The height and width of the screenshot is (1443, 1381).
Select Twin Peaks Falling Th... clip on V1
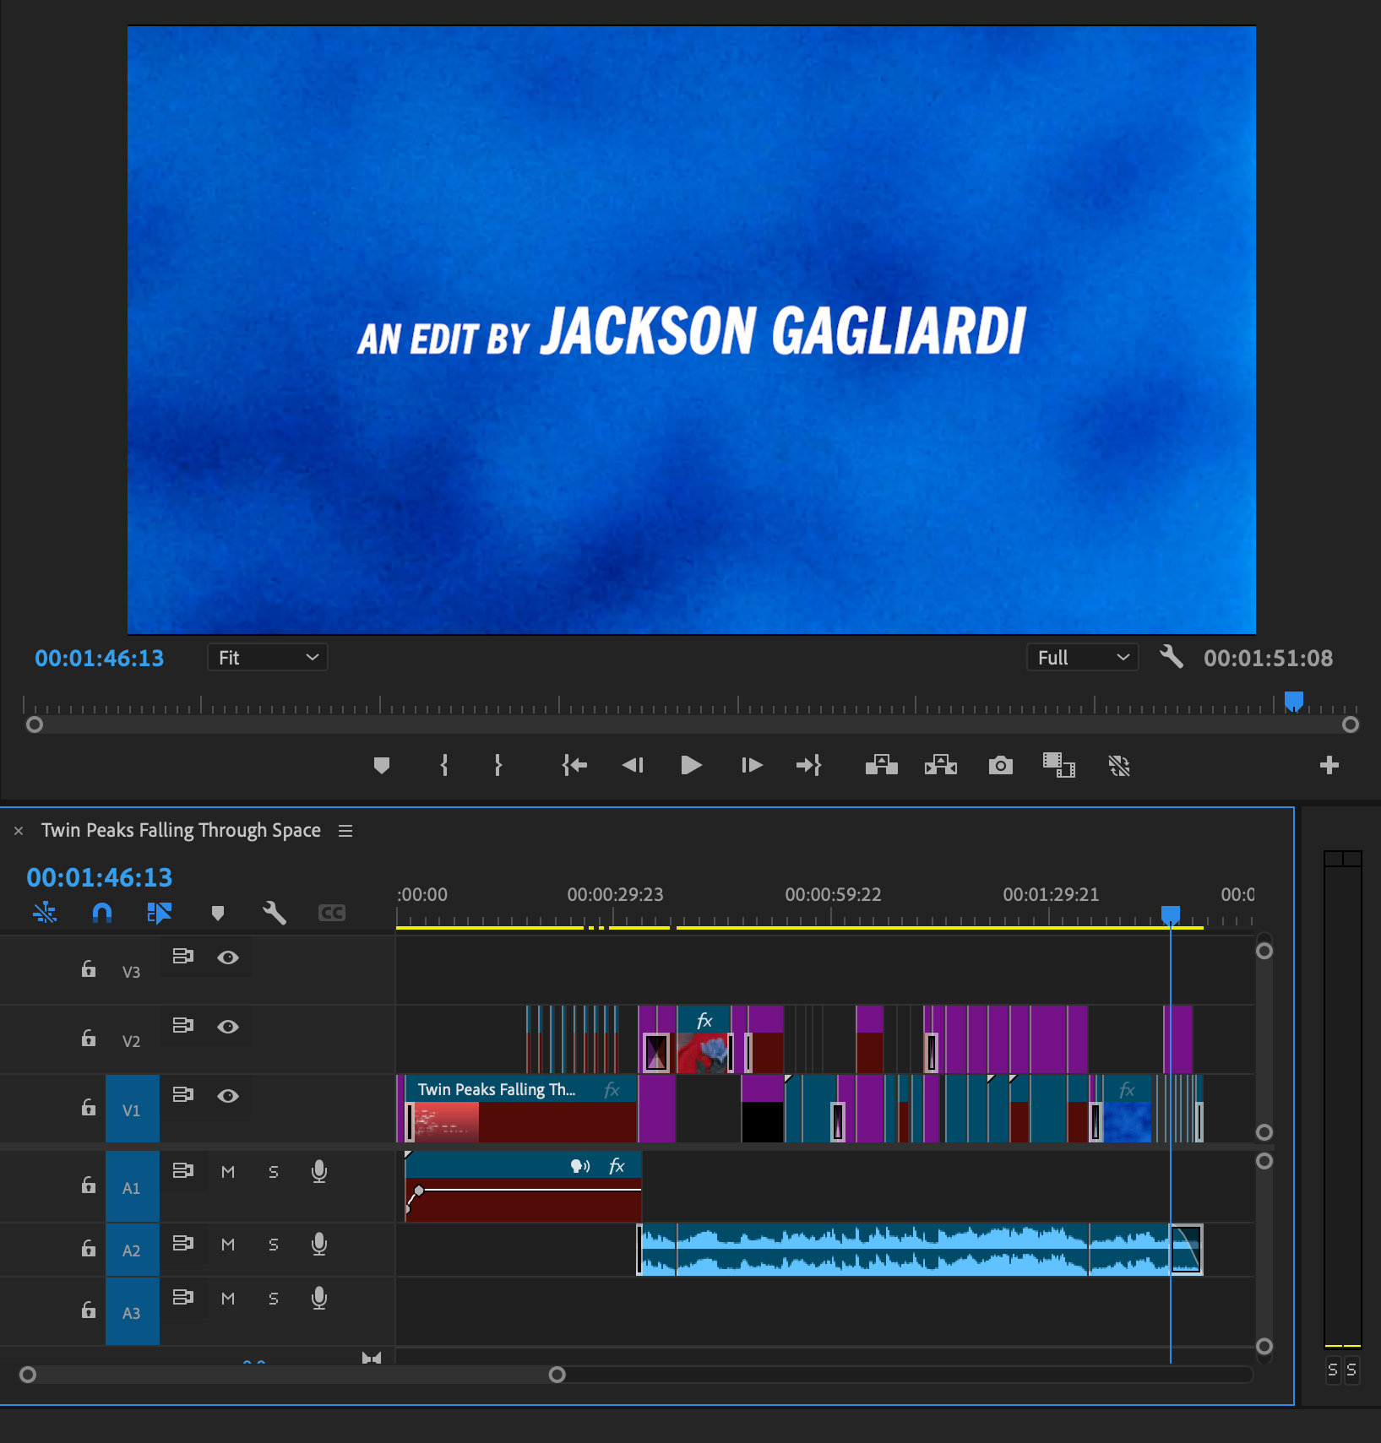(x=521, y=1109)
